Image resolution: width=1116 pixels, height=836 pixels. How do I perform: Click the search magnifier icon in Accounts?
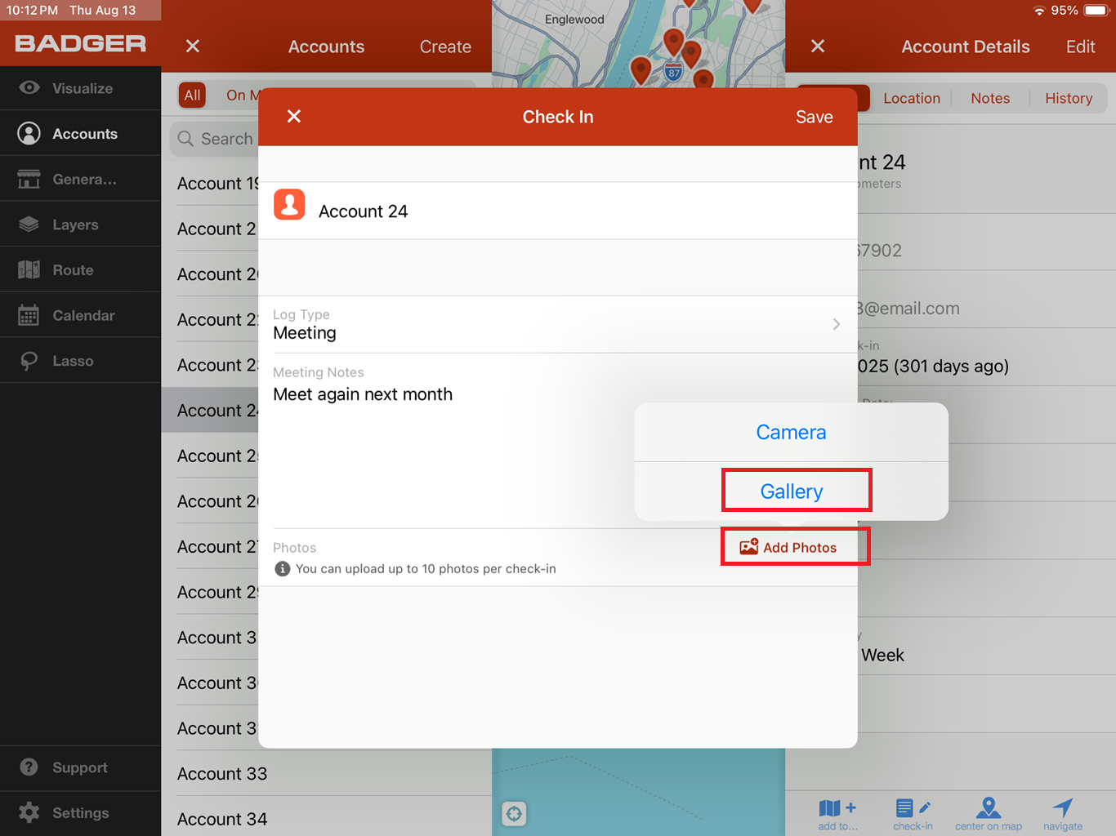pyautogui.click(x=185, y=139)
